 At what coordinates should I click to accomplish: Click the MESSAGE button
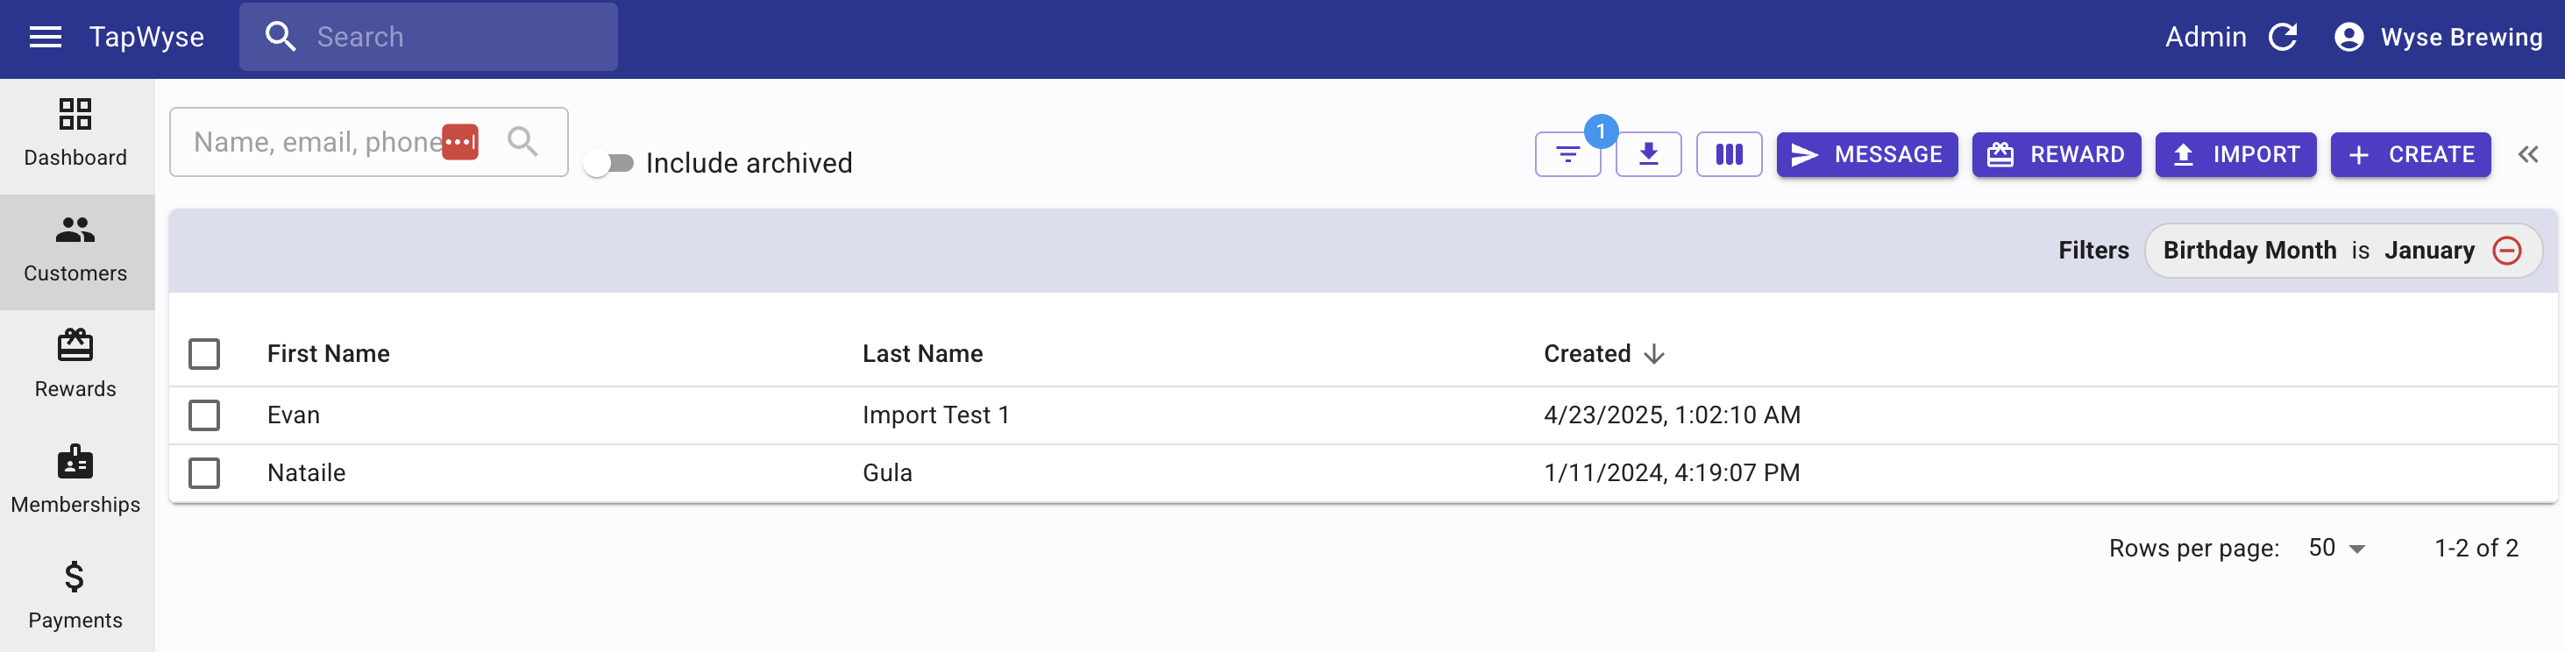pyautogui.click(x=1866, y=155)
